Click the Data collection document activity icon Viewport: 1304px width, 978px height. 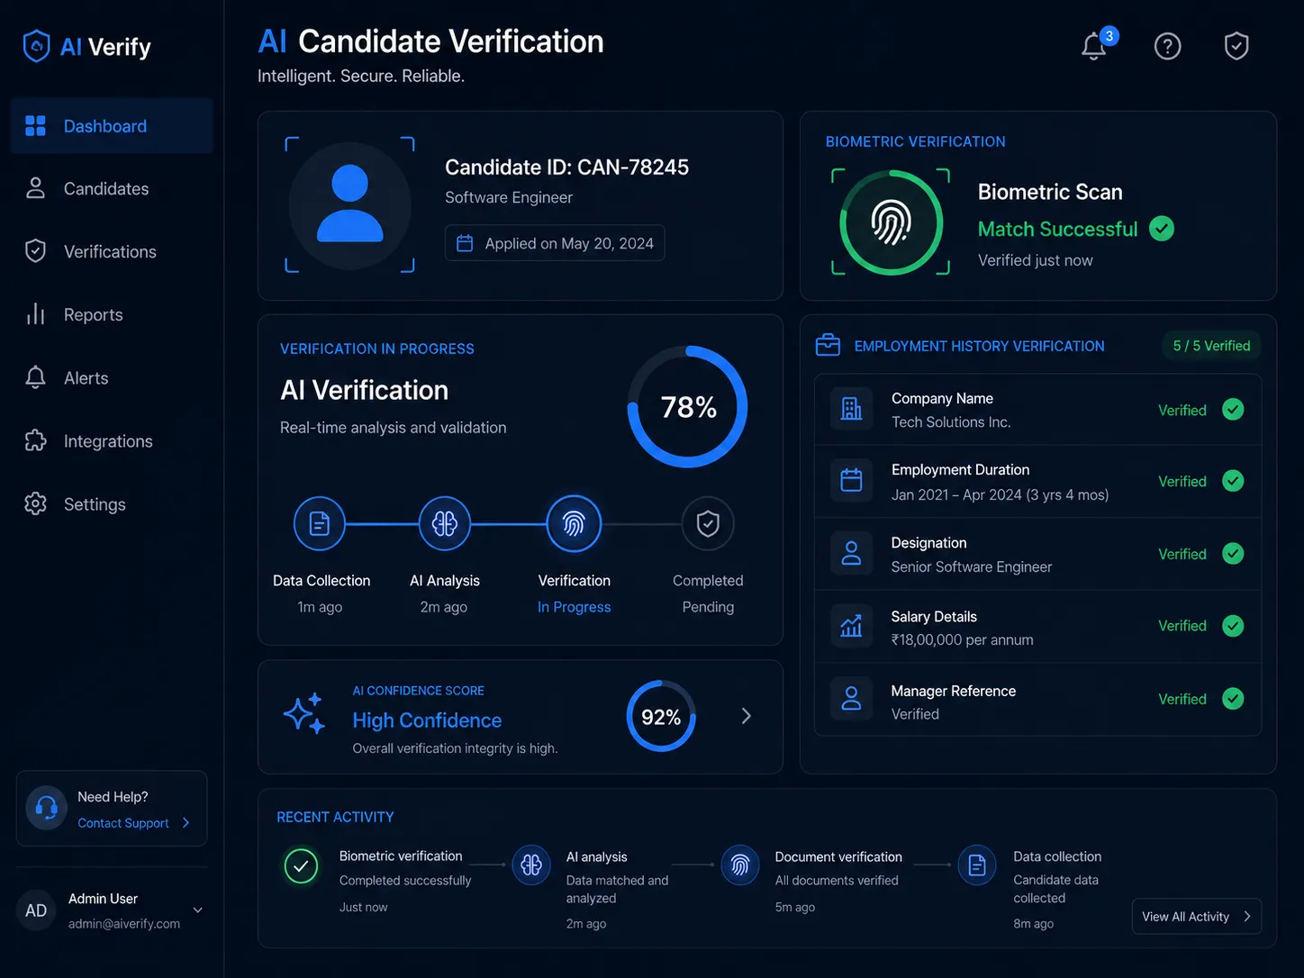click(x=977, y=865)
